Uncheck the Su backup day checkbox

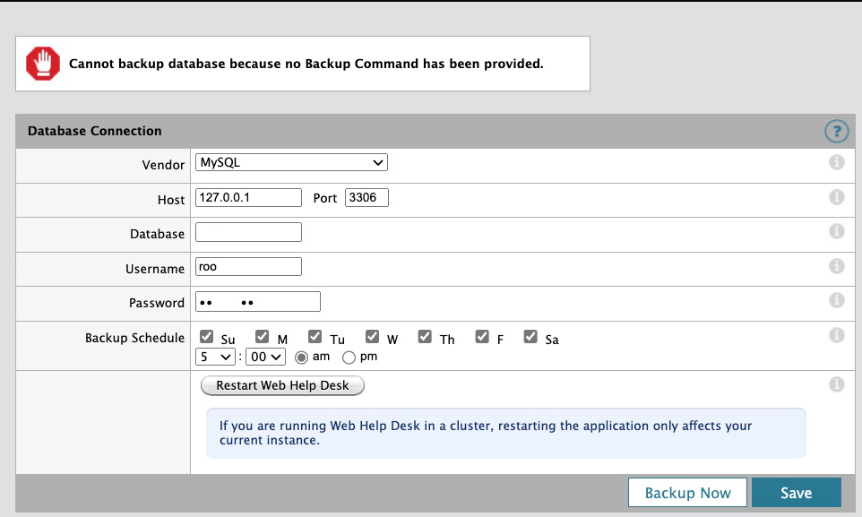207,338
